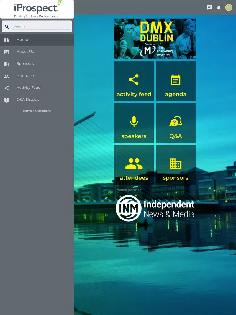Select About Us in the sidebar menu
Viewport: 236px width, 315px height.
(x=37, y=52)
